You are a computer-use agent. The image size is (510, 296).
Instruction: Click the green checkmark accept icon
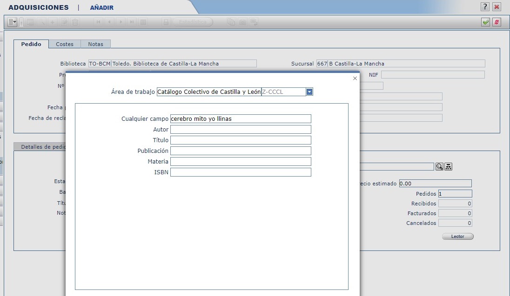click(x=485, y=22)
